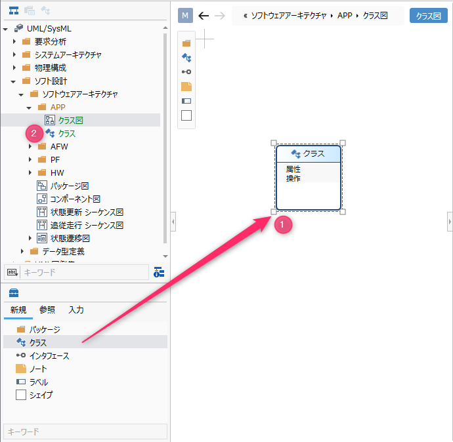Go forward with the right arrow
Viewport: 453px width, 442px height.
(220, 16)
